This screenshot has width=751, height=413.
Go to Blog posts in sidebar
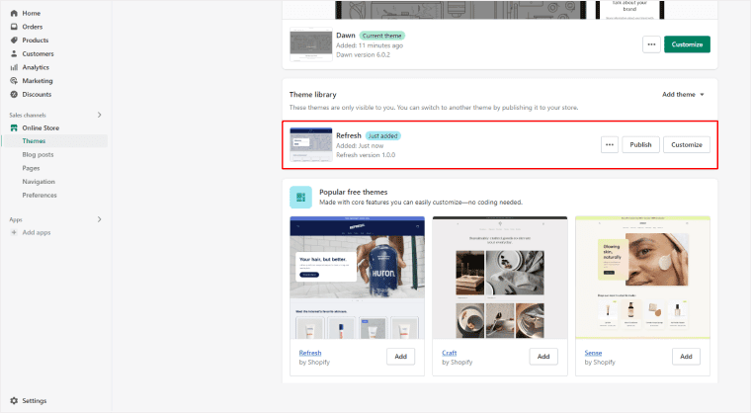(x=39, y=154)
